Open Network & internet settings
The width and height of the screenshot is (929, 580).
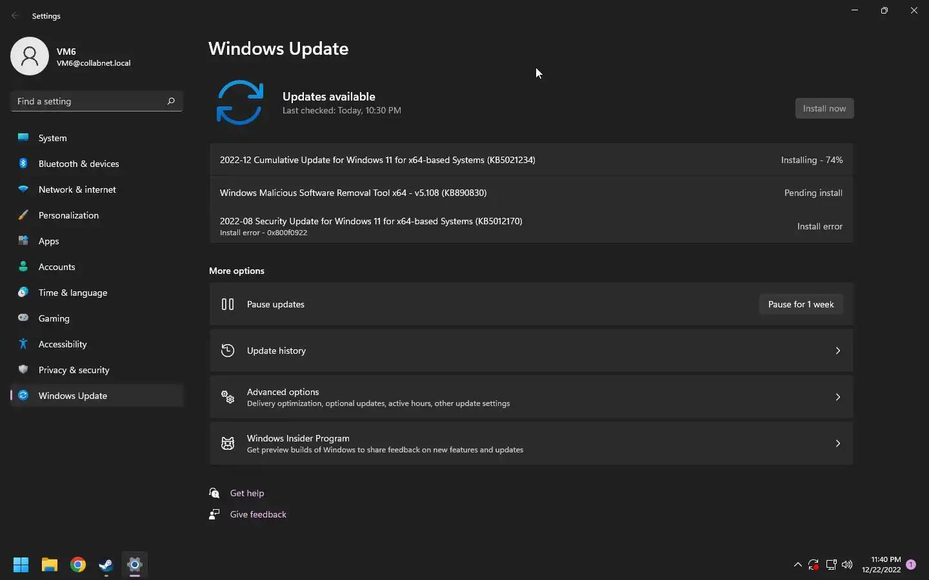click(x=97, y=189)
